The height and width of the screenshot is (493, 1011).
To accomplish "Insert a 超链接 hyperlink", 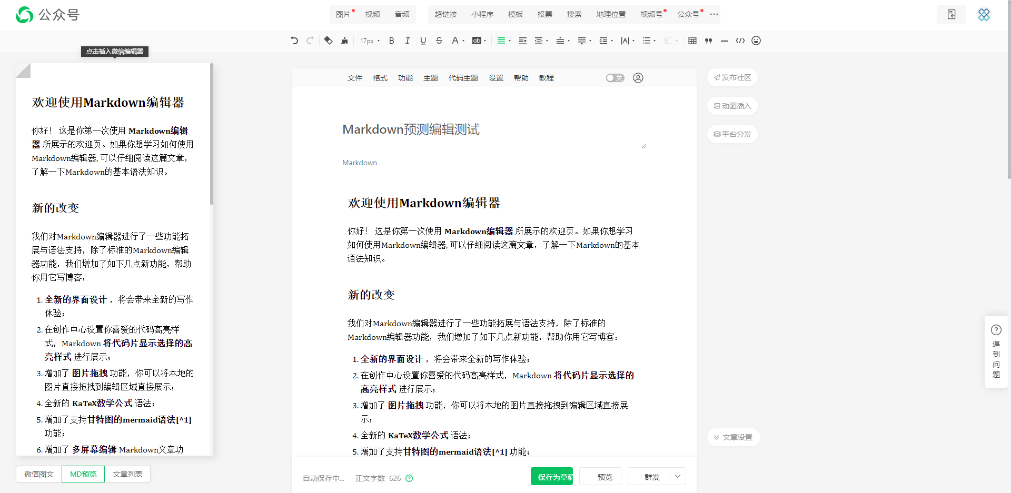I will point(445,14).
